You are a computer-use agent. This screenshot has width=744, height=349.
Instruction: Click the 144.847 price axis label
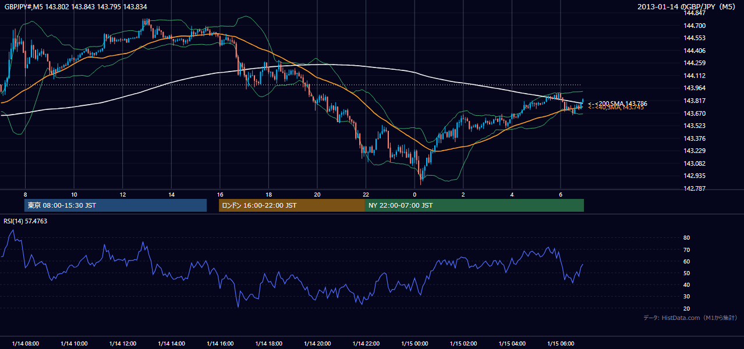pyautogui.click(x=695, y=13)
